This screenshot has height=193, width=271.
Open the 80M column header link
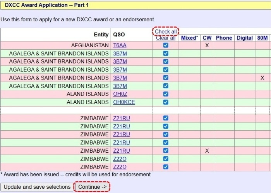pyautogui.click(x=262, y=38)
